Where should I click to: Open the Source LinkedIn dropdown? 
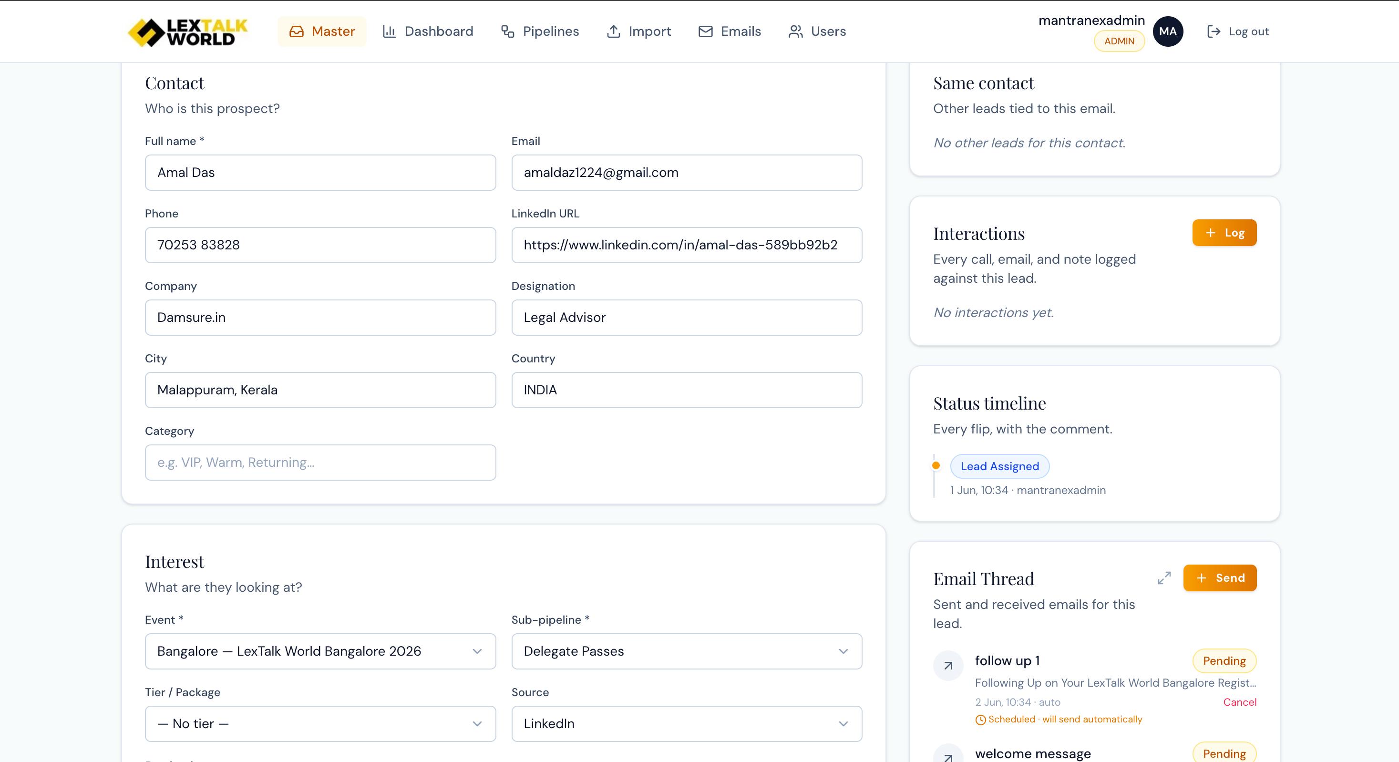click(687, 723)
